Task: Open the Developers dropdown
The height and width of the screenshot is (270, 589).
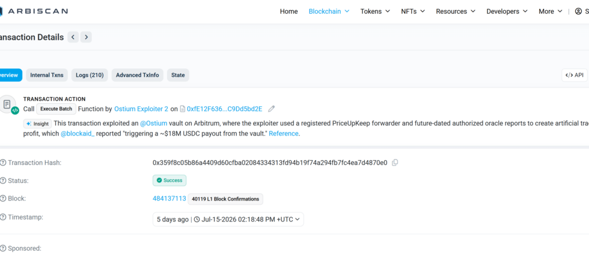Action: (x=507, y=11)
